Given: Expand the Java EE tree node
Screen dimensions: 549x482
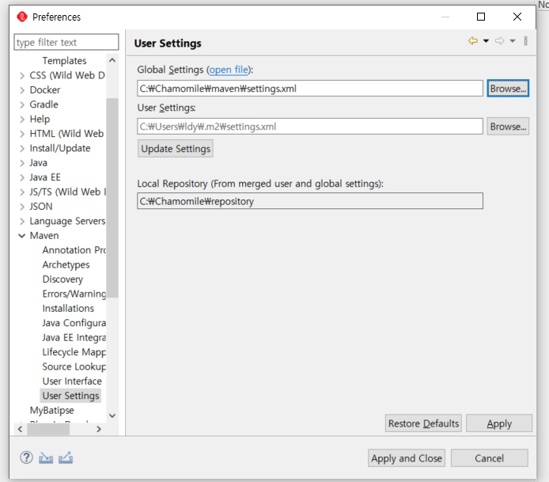Looking at the screenshot, I should pyautogui.click(x=22, y=177).
